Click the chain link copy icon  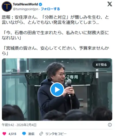pyautogui.click(x=41, y=134)
